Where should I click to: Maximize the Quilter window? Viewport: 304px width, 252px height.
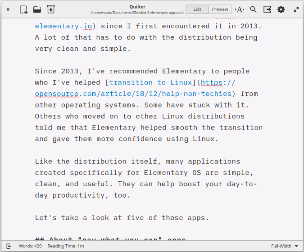click(x=296, y=9)
